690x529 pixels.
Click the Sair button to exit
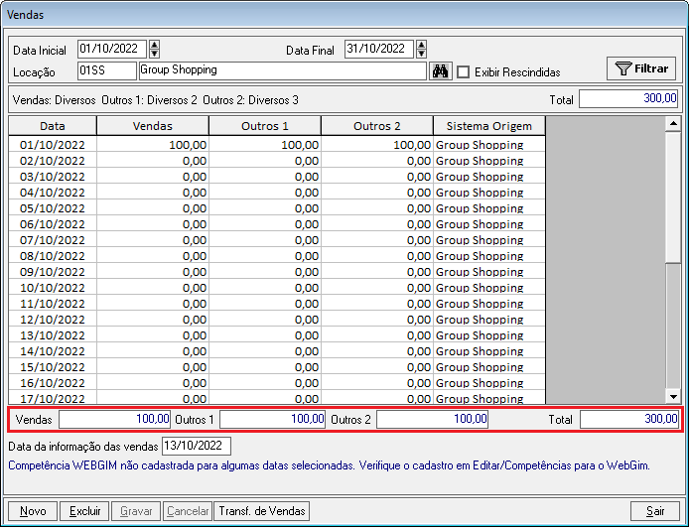pos(655,511)
